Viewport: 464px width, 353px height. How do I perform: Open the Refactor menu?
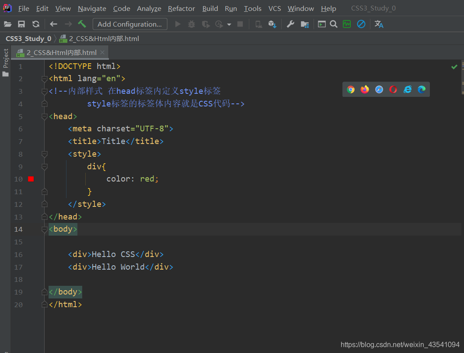181,8
